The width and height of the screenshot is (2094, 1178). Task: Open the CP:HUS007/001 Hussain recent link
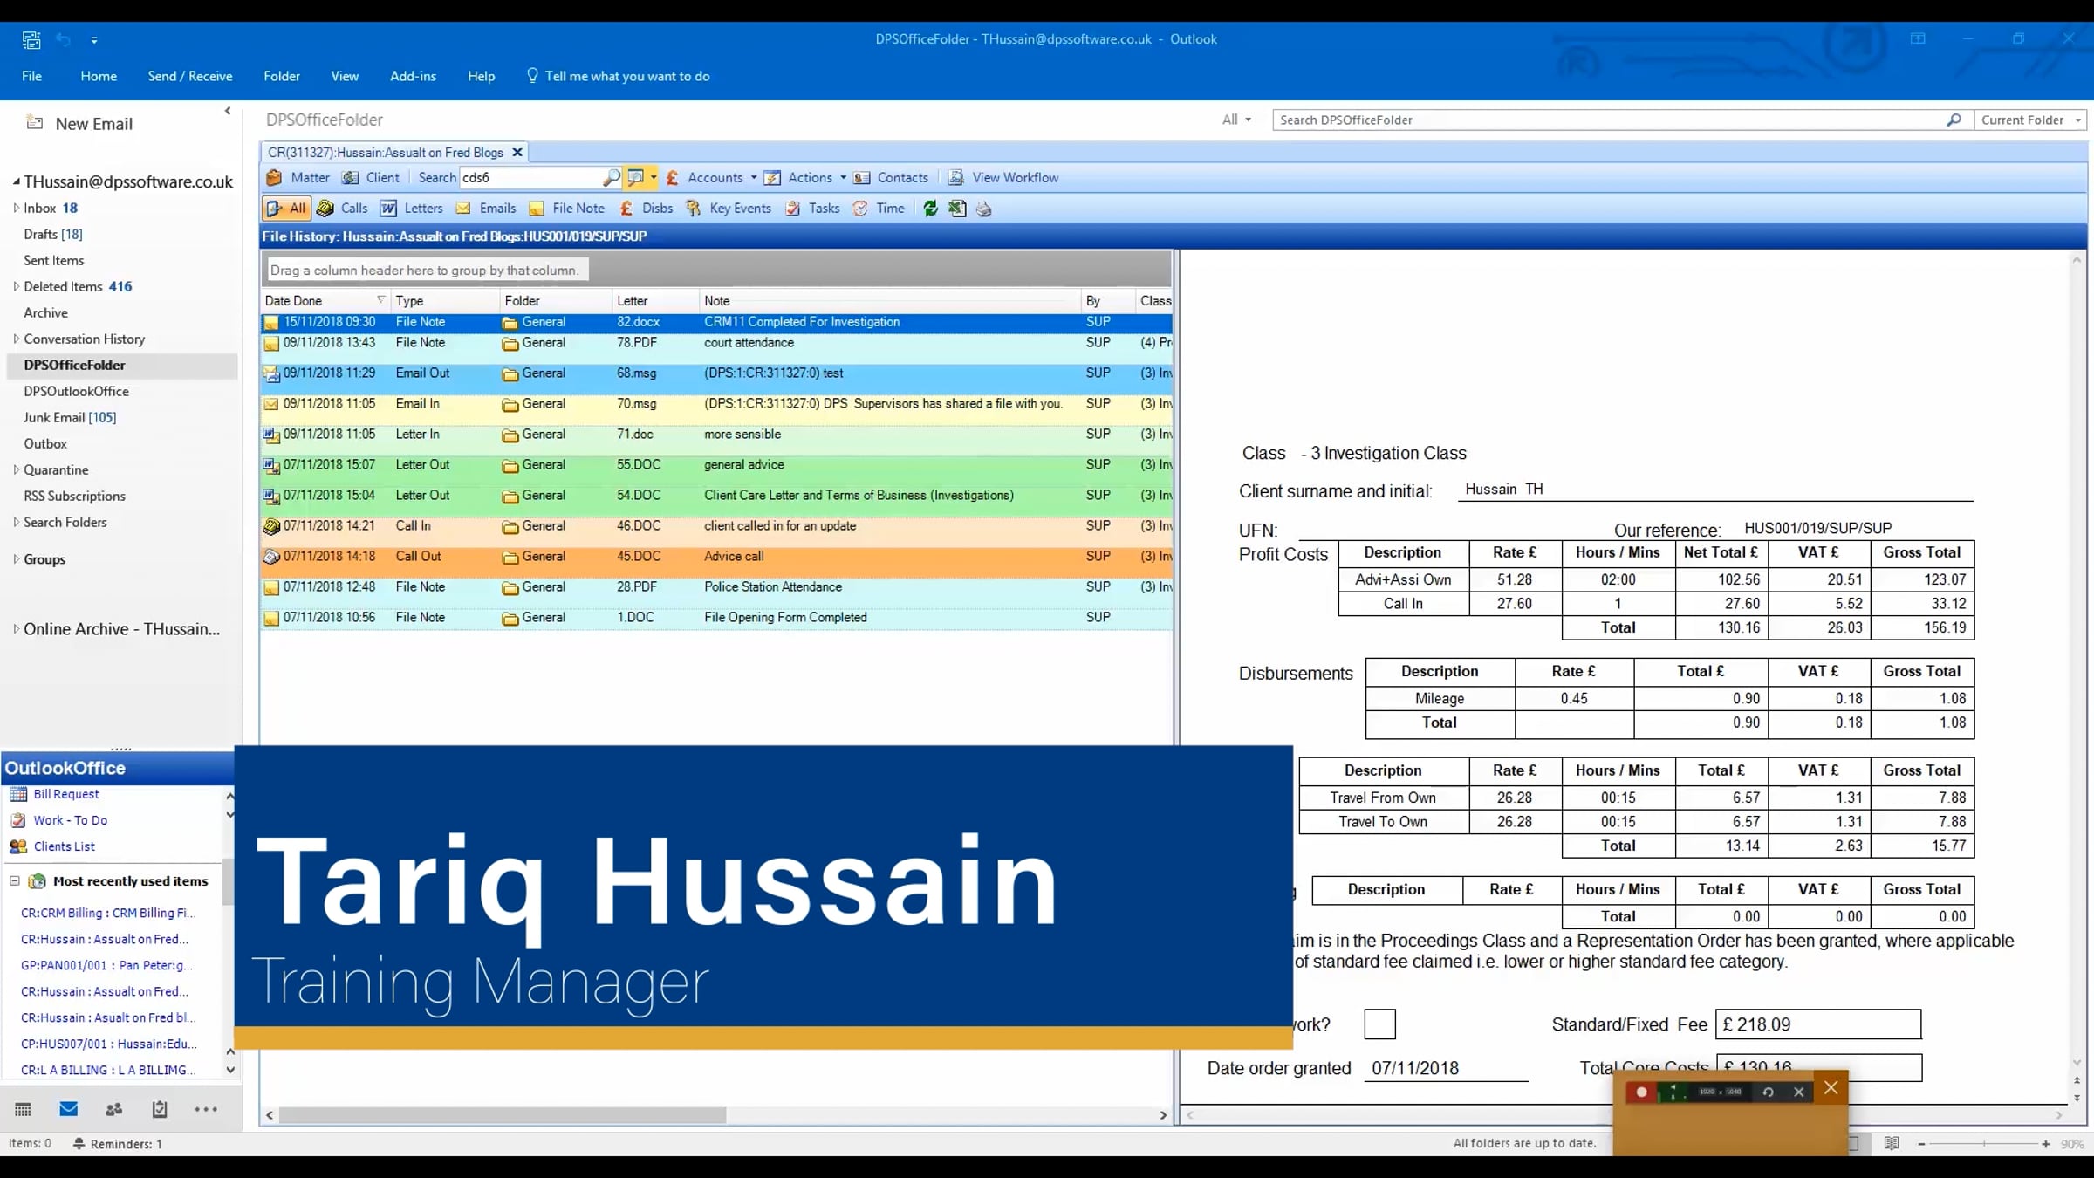(109, 1044)
